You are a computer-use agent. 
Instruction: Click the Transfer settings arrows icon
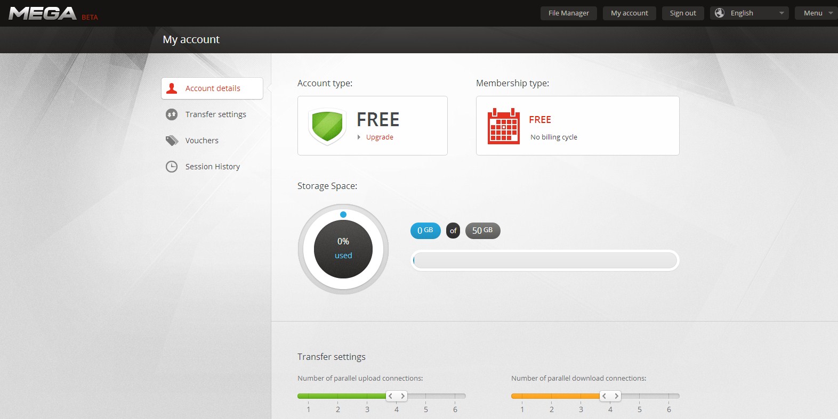172,114
